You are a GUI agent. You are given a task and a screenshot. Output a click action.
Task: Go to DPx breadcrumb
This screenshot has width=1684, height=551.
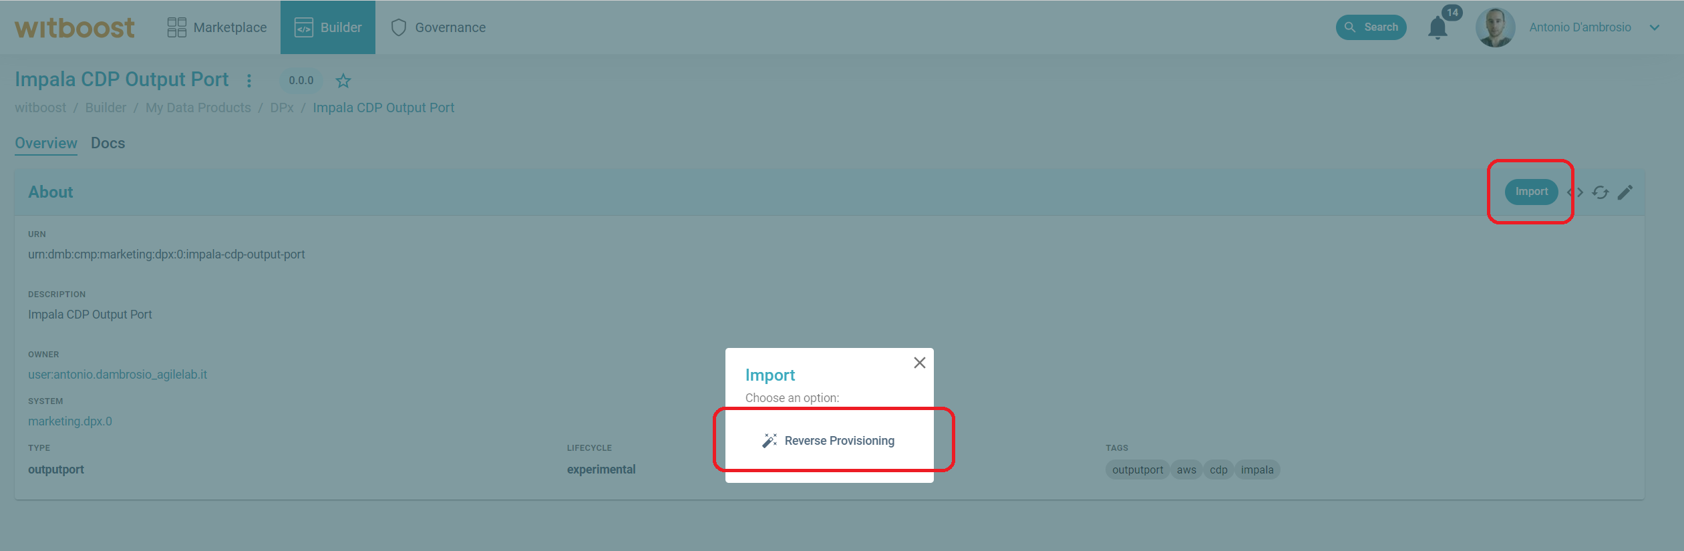(x=282, y=108)
